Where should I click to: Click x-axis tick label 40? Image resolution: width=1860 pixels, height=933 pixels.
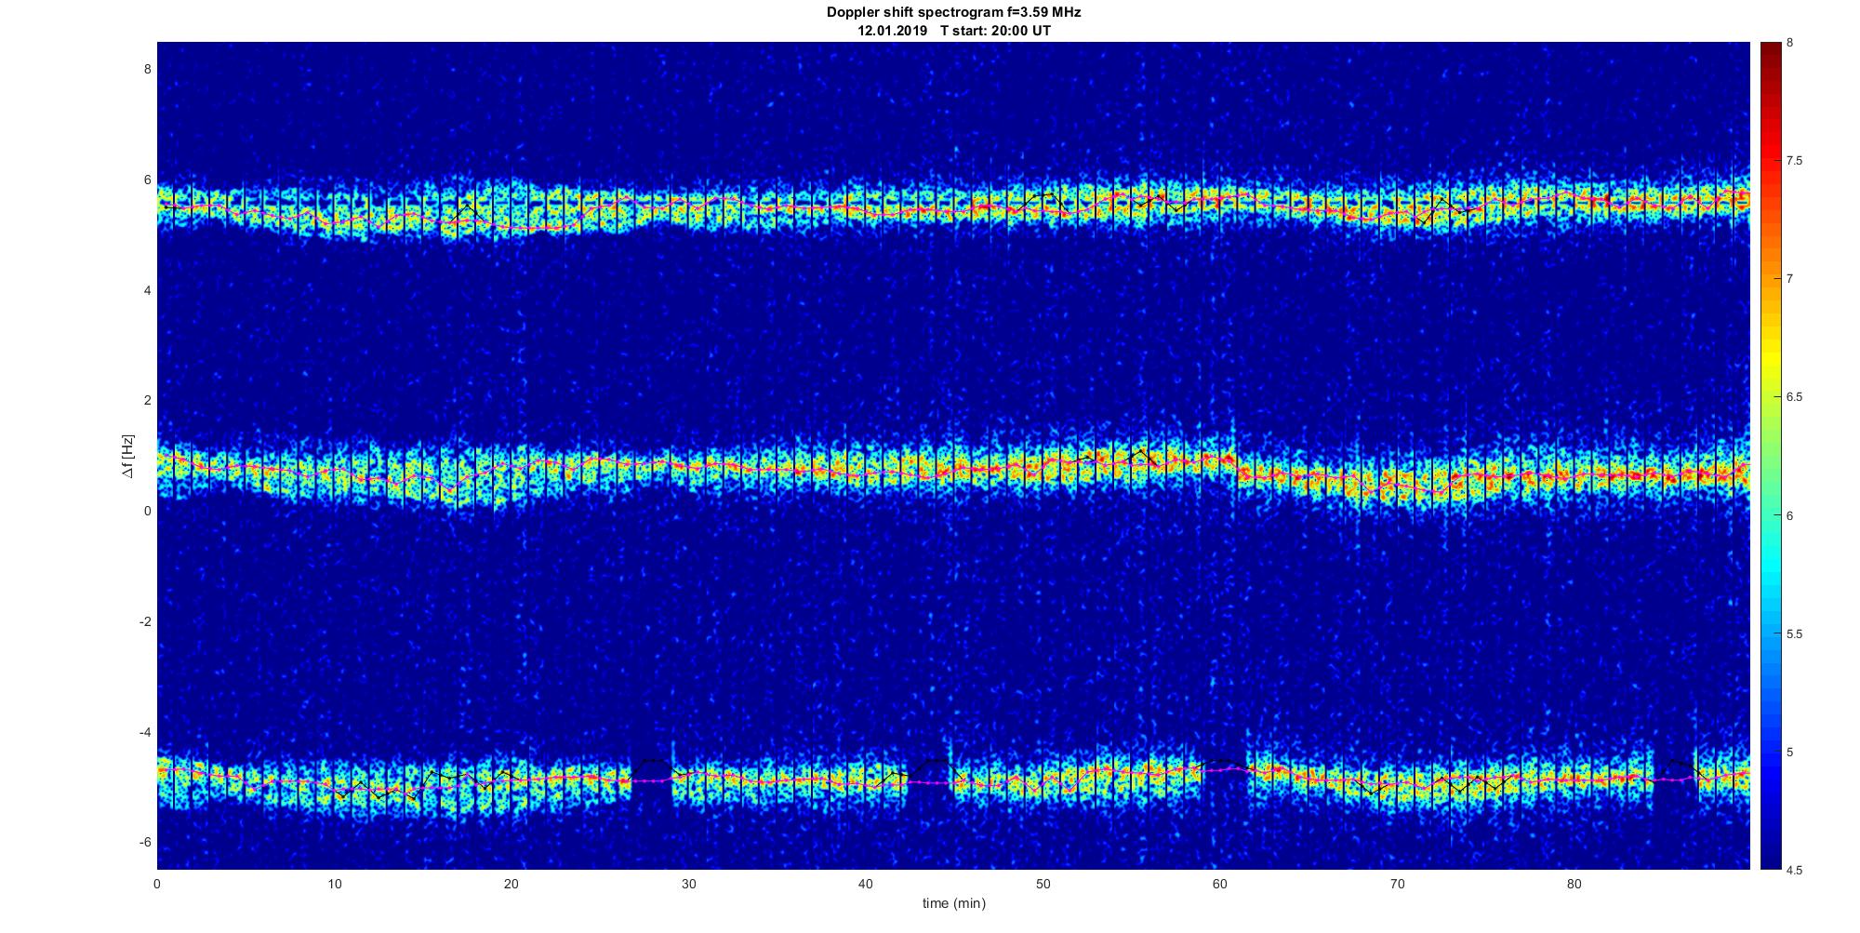click(866, 884)
